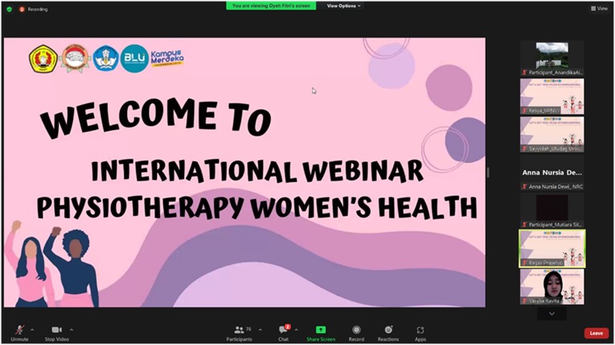Click the green encryption shield icon

pos(8,9)
